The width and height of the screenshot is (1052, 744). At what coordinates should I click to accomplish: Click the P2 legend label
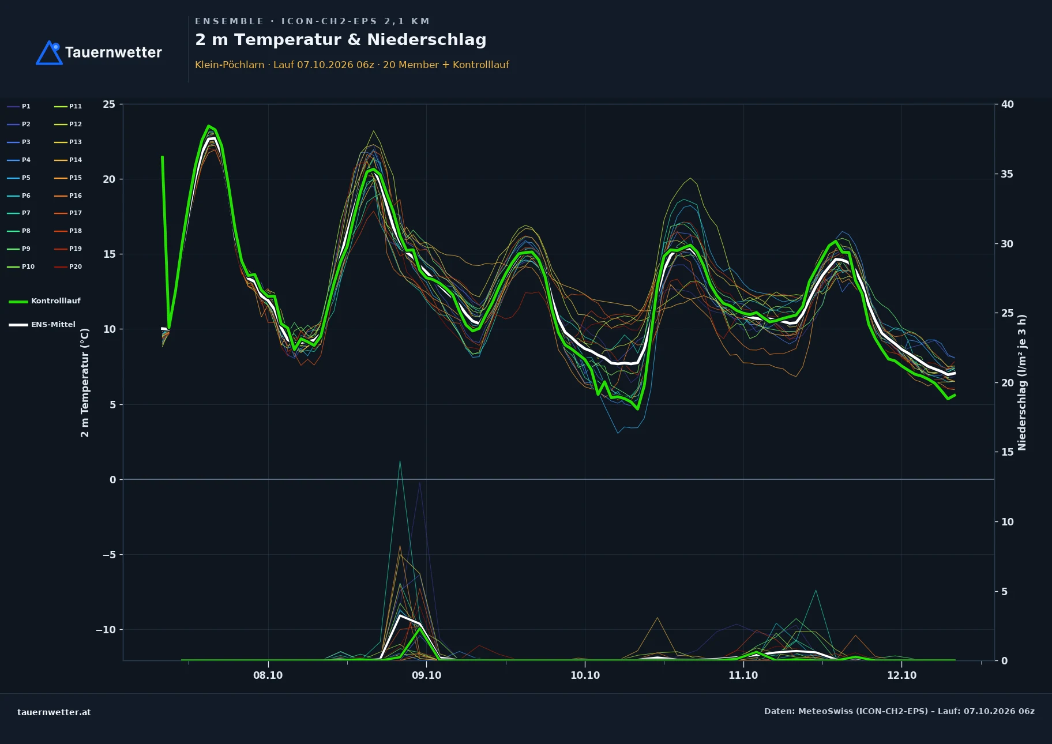pos(26,124)
